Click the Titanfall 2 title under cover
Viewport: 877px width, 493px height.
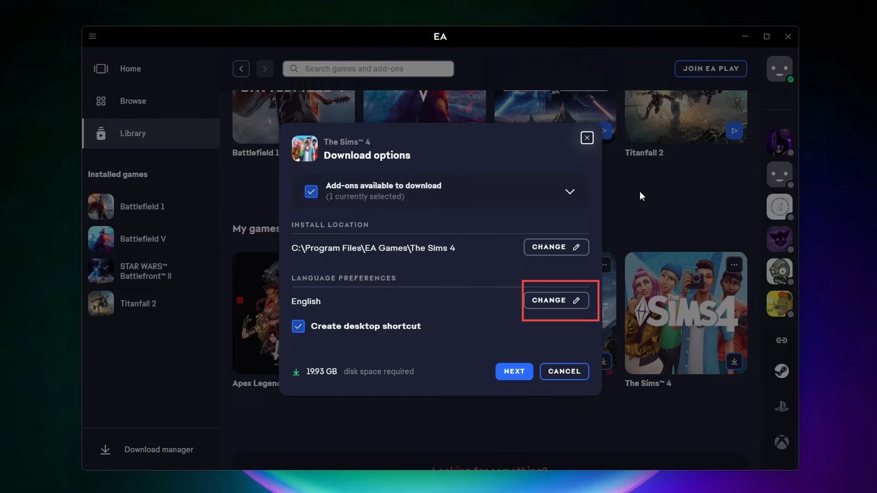pos(644,153)
